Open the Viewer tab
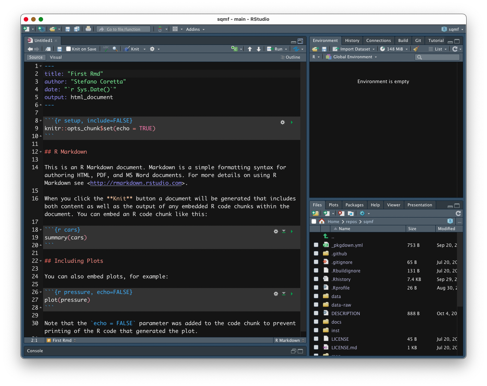Viewport: 487px width, 386px height. point(394,205)
